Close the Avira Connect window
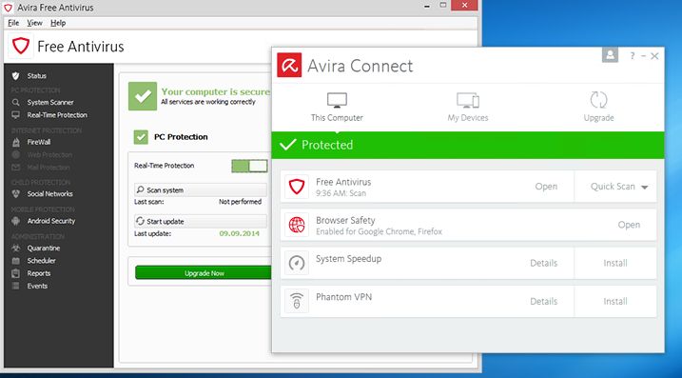Viewport: 682px width, 378px height. 654,56
